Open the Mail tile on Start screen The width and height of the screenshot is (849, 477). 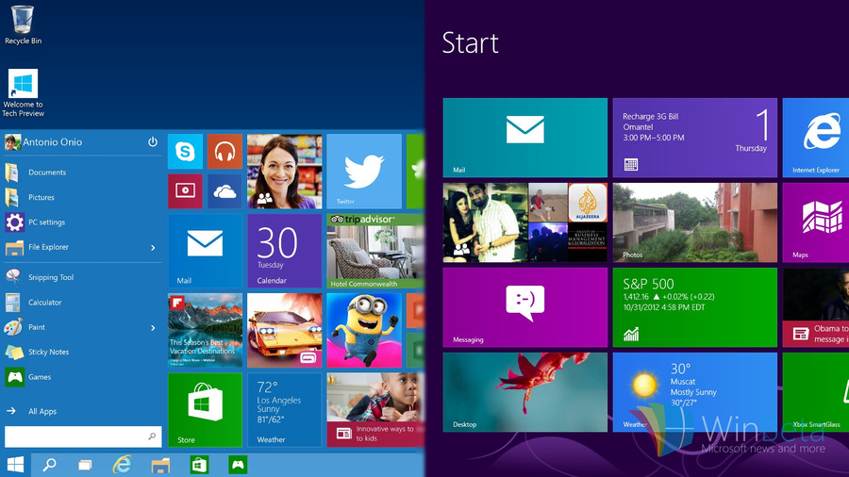click(x=525, y=138)
